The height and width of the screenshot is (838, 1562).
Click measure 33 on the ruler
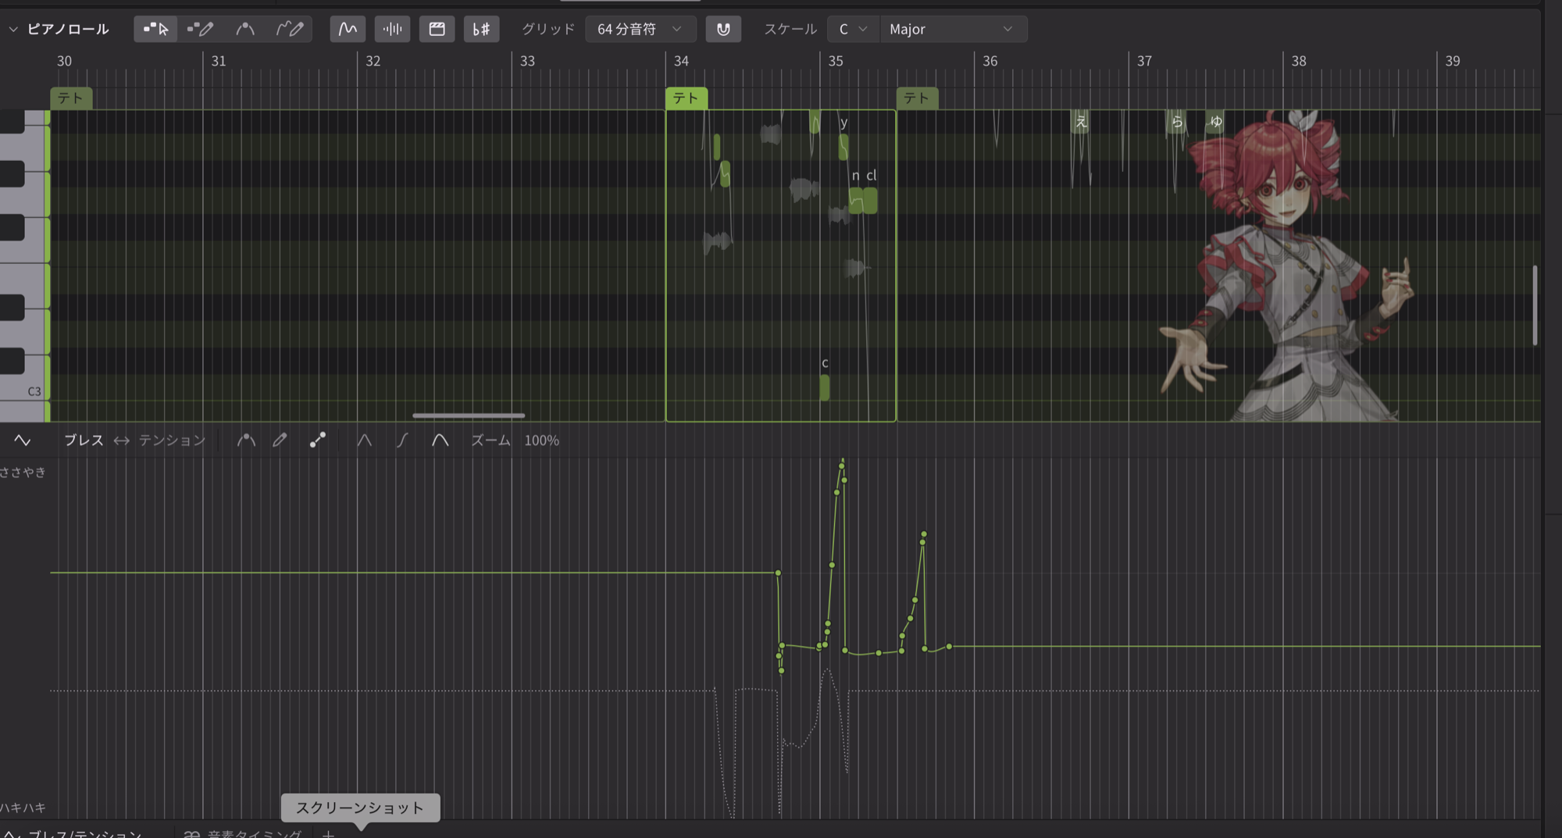(528, 61)
